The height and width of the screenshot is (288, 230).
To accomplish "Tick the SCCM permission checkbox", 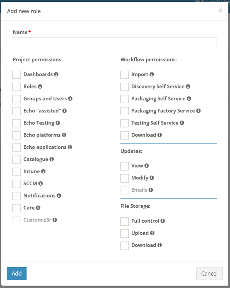I will [x=17, y=184].
